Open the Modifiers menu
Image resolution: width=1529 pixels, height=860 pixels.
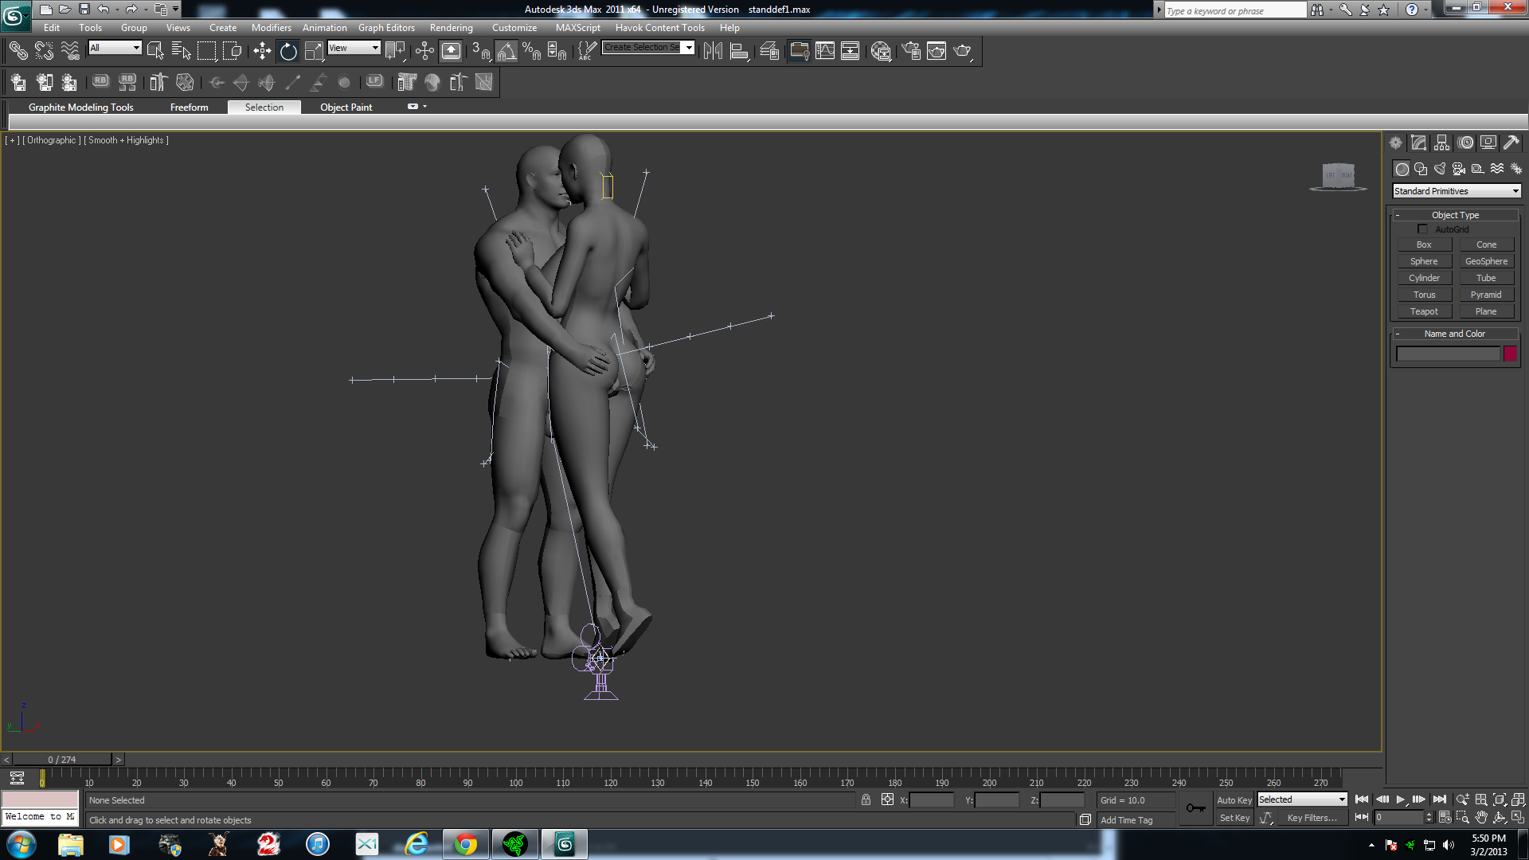[271, 28]
